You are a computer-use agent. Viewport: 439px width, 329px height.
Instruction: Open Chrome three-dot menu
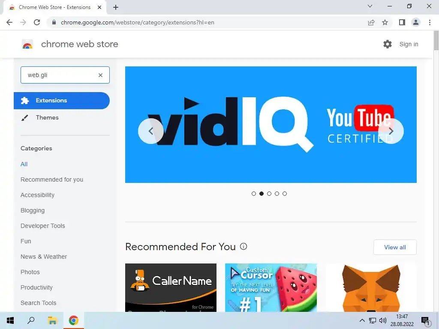coord(430,22)
